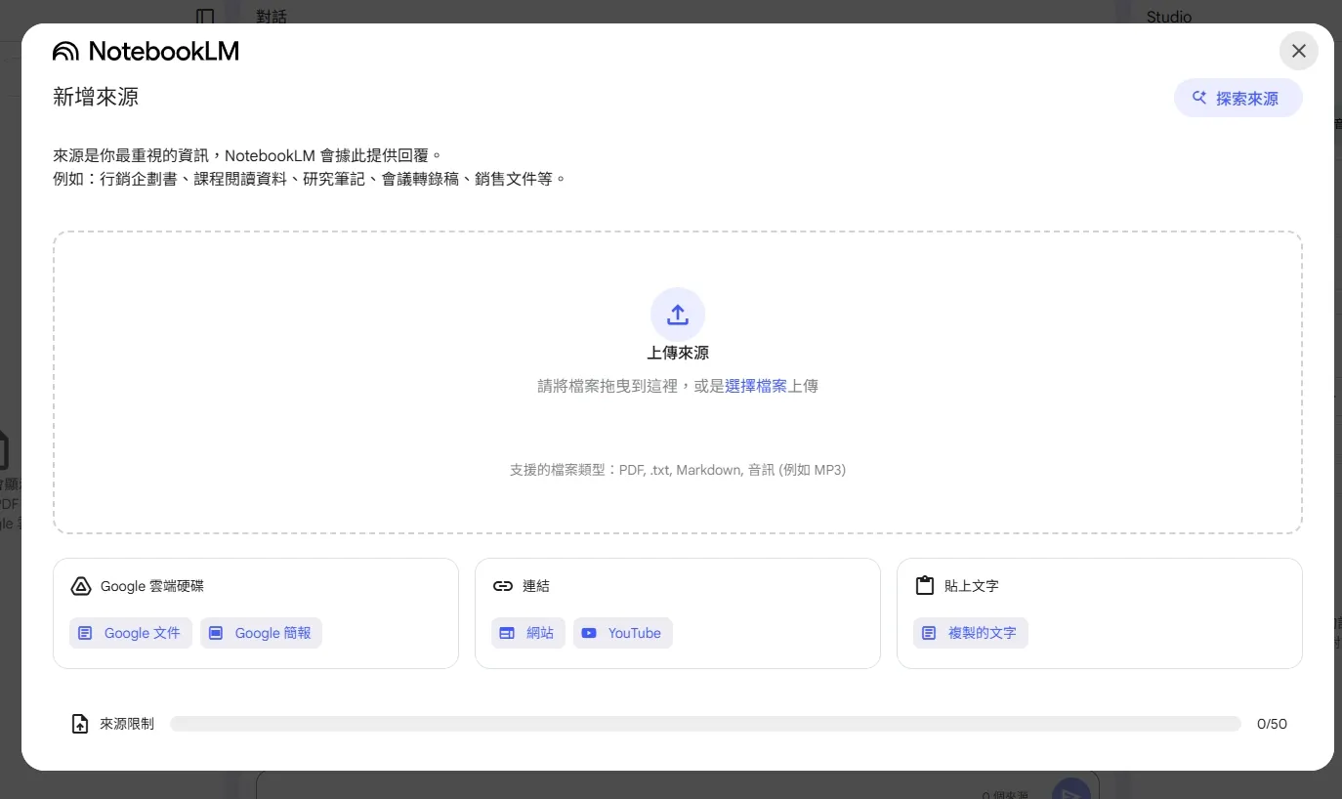Image resolution: width=1342 pixels, height=799 pixels.
Task: Click the 0/50 source counter
Action: 1272,724
